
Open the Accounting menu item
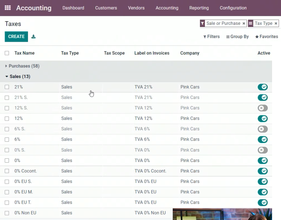[167, 8]
